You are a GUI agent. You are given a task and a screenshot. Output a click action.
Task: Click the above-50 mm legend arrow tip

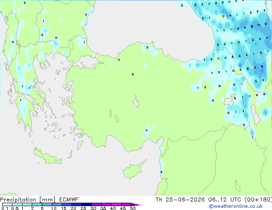coord(136,204)
